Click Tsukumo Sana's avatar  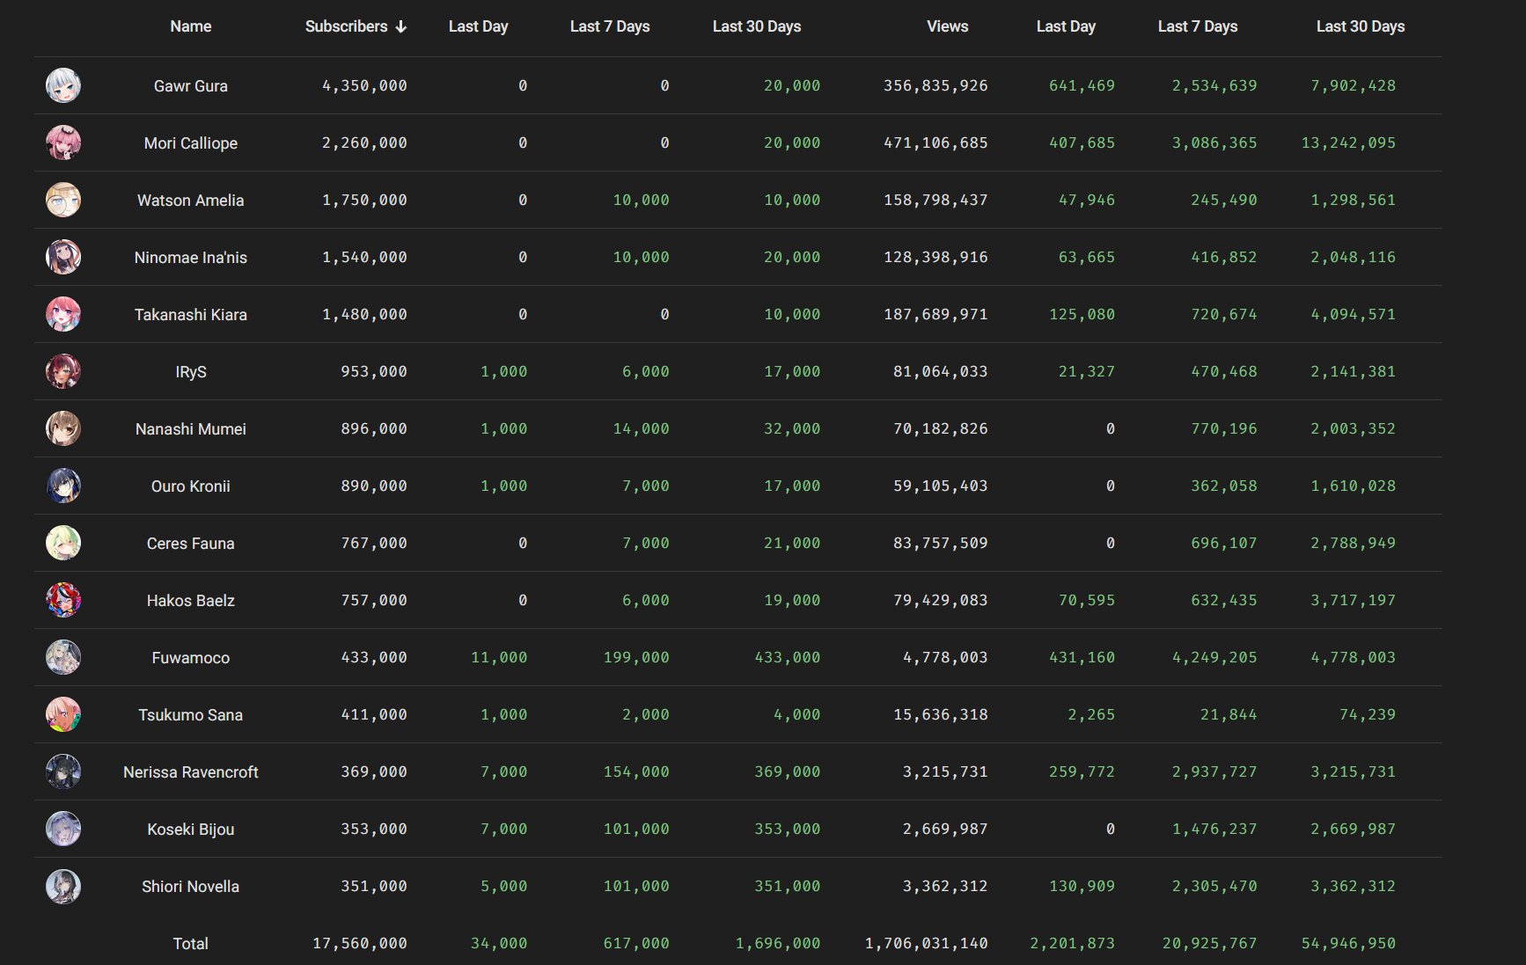63,714
